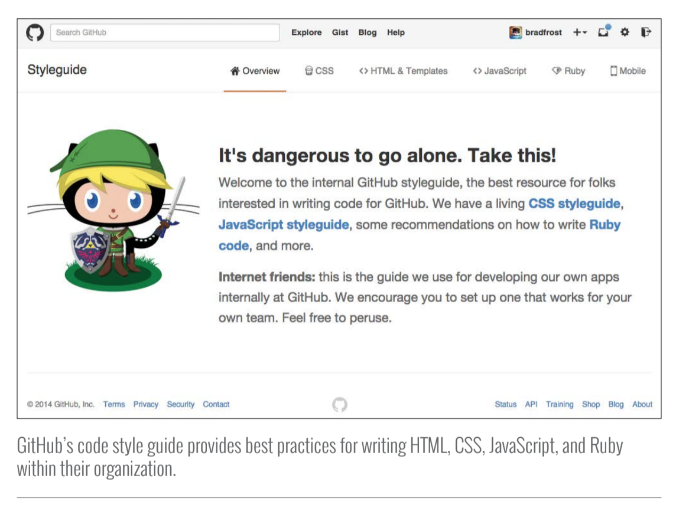Click the code brackets icon beside JavaScript
The height and width of the screenshot is (518, 689).
click(477, 71)
